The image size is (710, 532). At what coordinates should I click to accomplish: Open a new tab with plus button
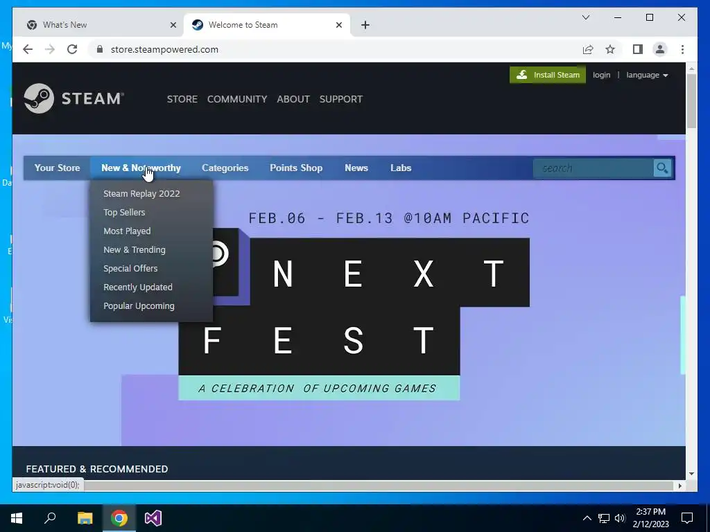pos(365,25)
